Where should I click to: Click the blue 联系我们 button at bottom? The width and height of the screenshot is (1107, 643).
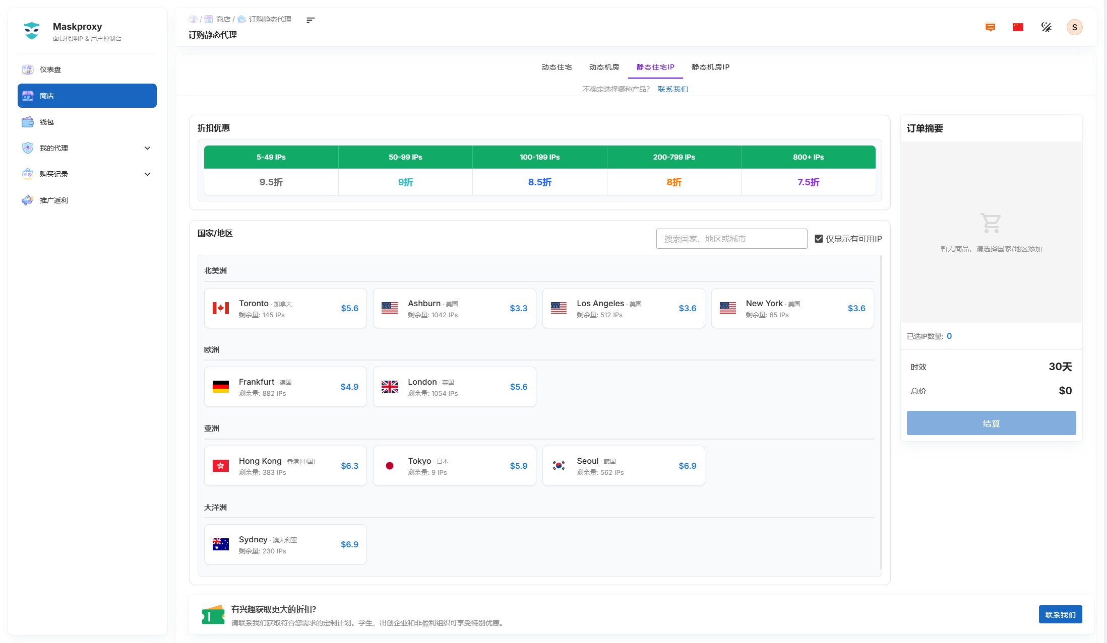pyautogui.click(x=1060, y=614)
